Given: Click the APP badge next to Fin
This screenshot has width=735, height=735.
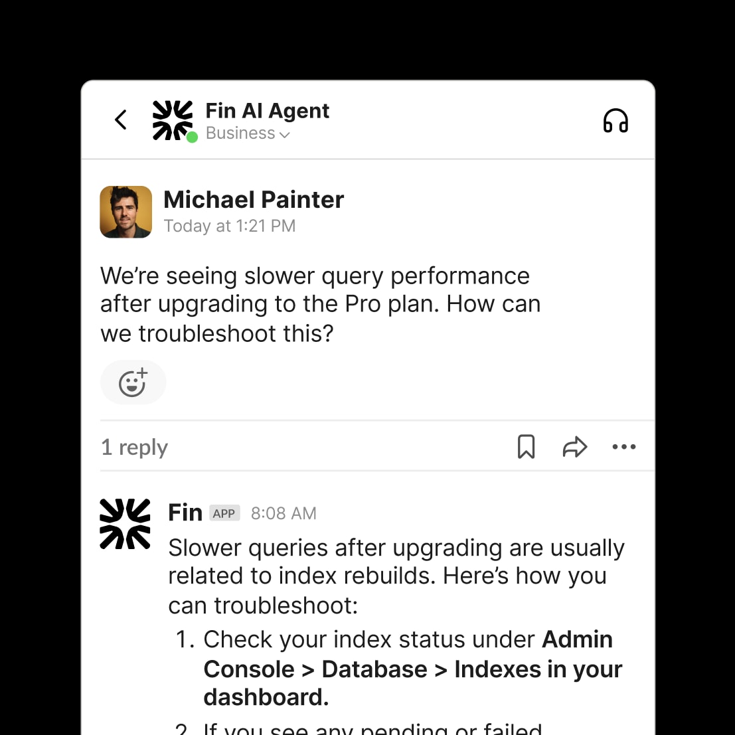Looking at the screenshot, I should tap(224, 513).
